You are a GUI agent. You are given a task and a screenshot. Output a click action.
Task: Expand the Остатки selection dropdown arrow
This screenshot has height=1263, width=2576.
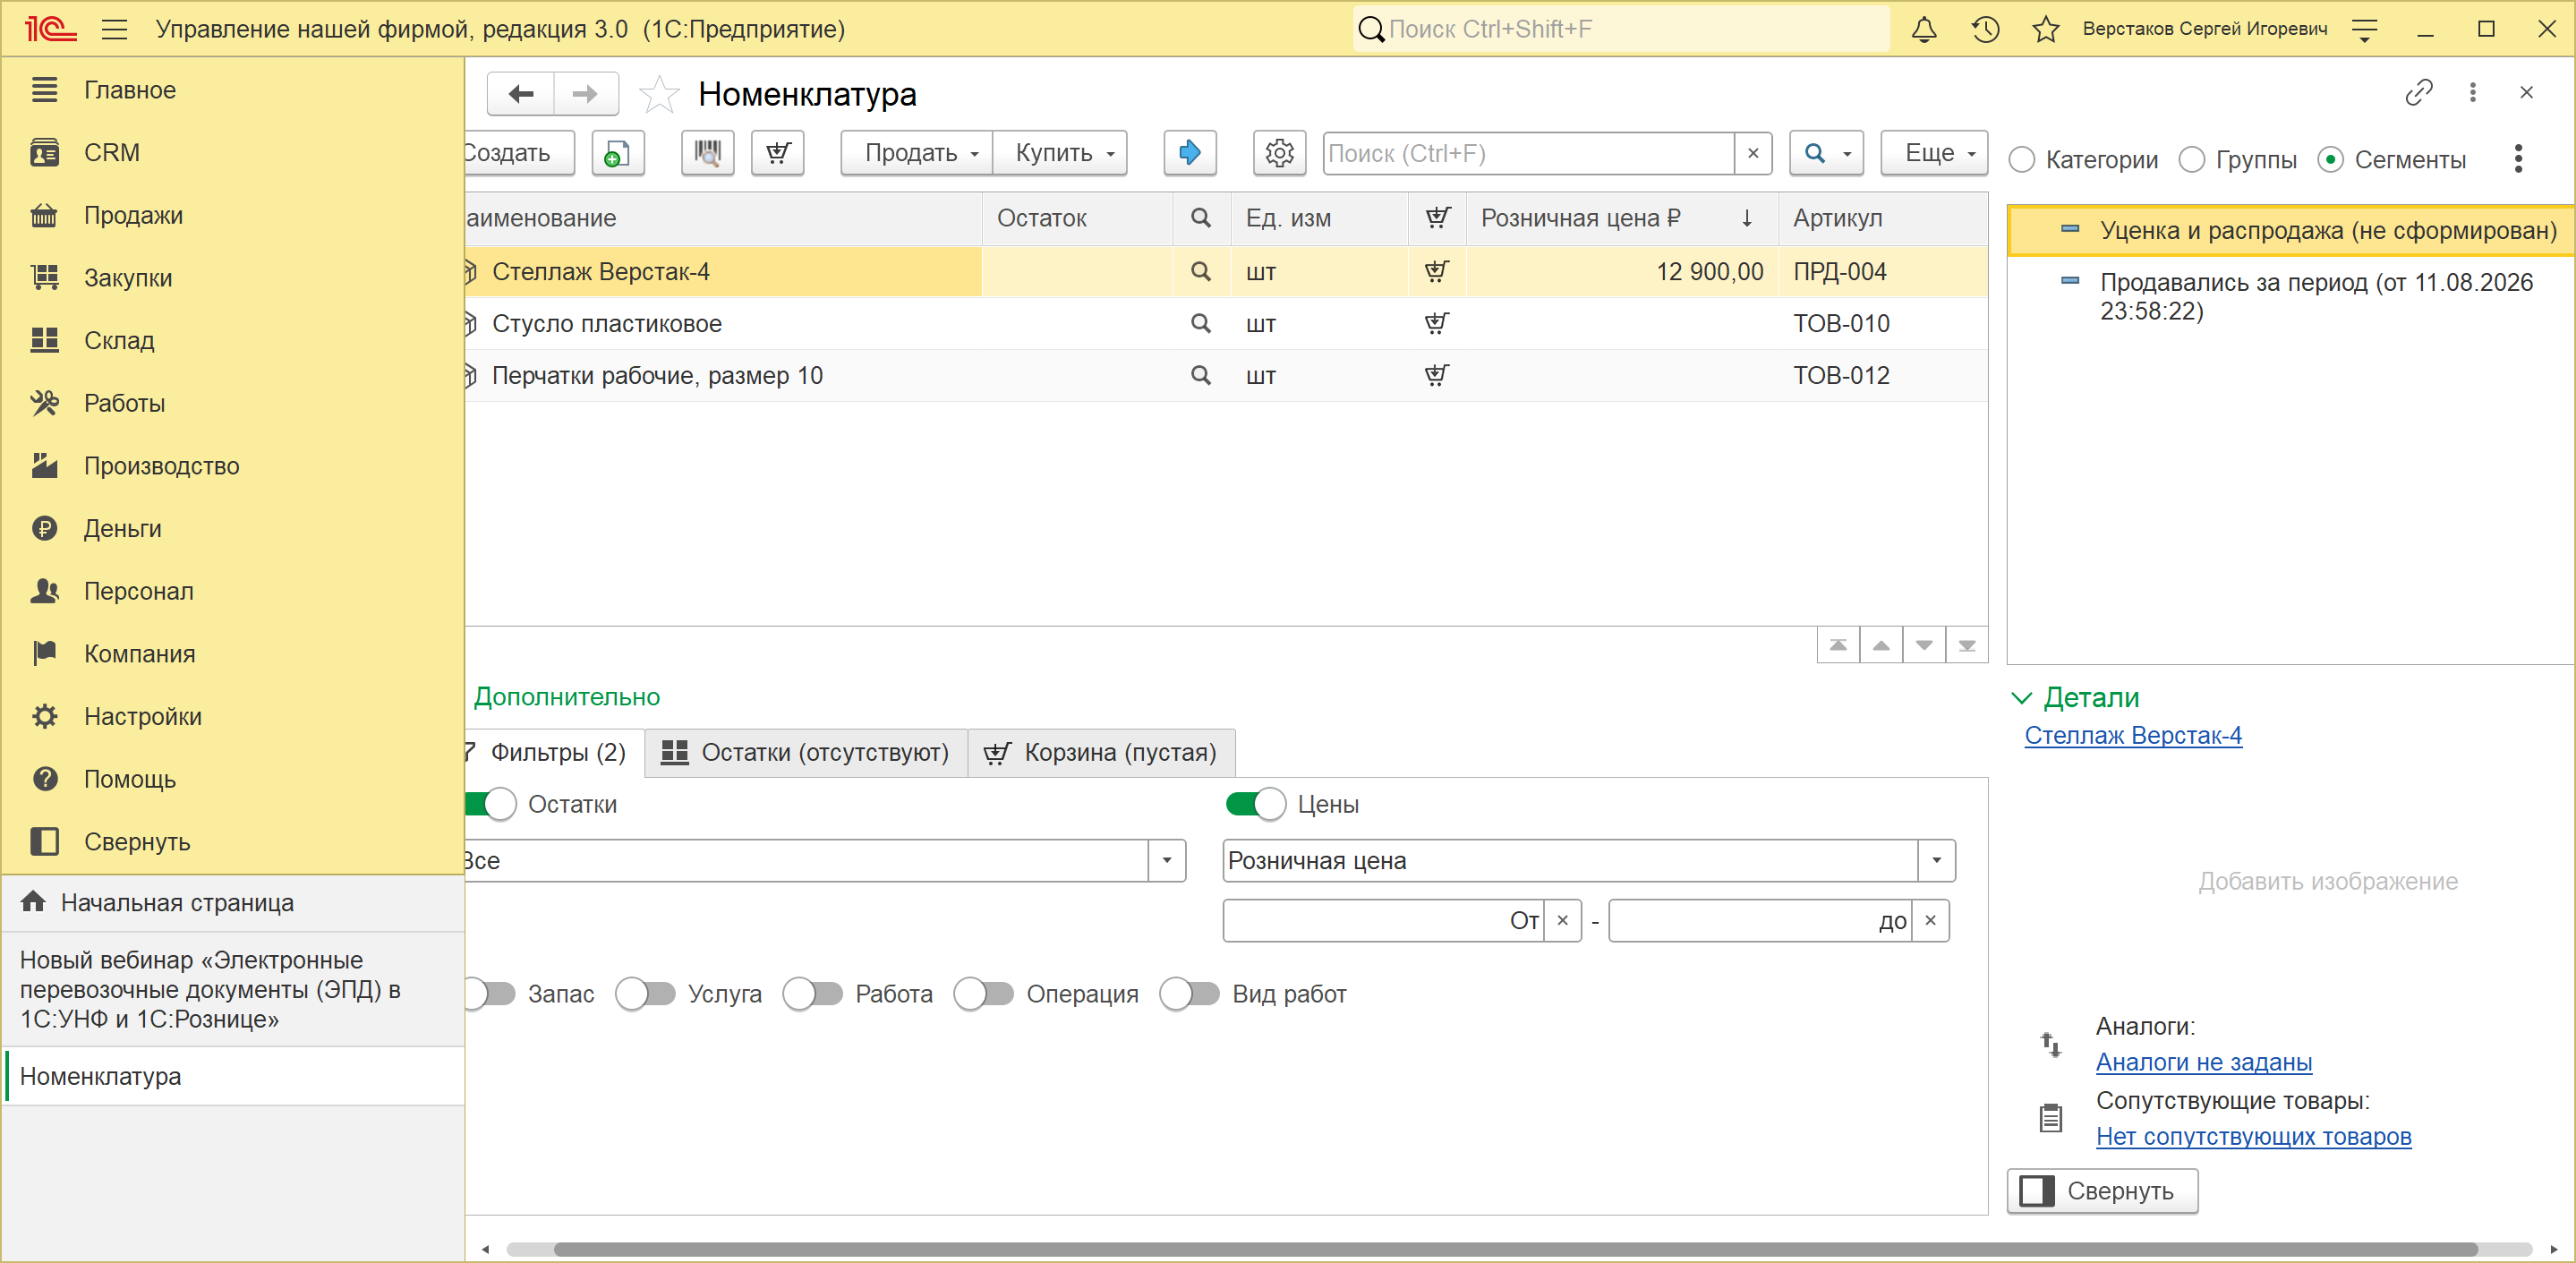click(x=1167, y=861)
